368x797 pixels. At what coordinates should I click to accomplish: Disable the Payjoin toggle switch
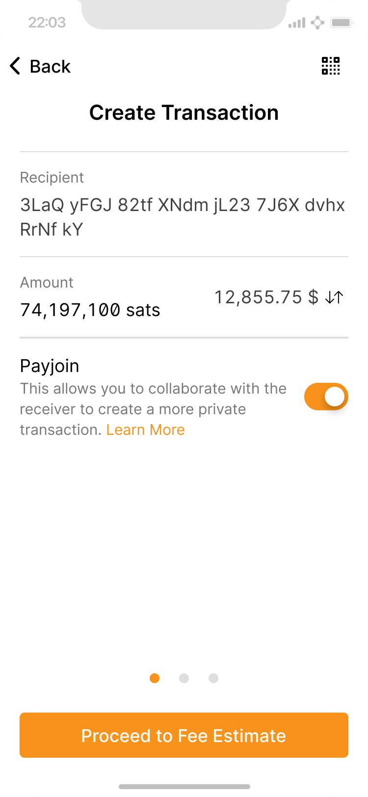[x=326, y=397]
